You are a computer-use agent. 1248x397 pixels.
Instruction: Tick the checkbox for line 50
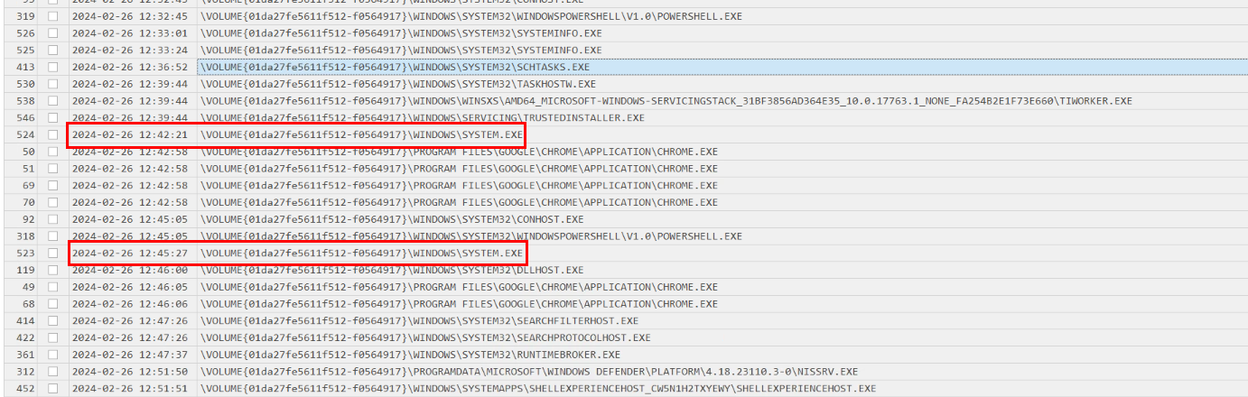tap(52, 152)
